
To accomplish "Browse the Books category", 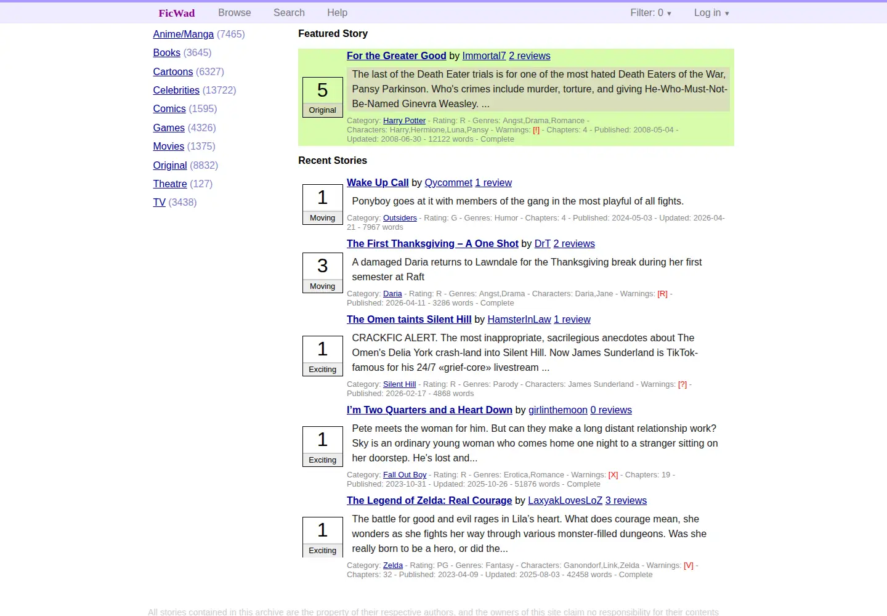I will [x=167, y=53].
